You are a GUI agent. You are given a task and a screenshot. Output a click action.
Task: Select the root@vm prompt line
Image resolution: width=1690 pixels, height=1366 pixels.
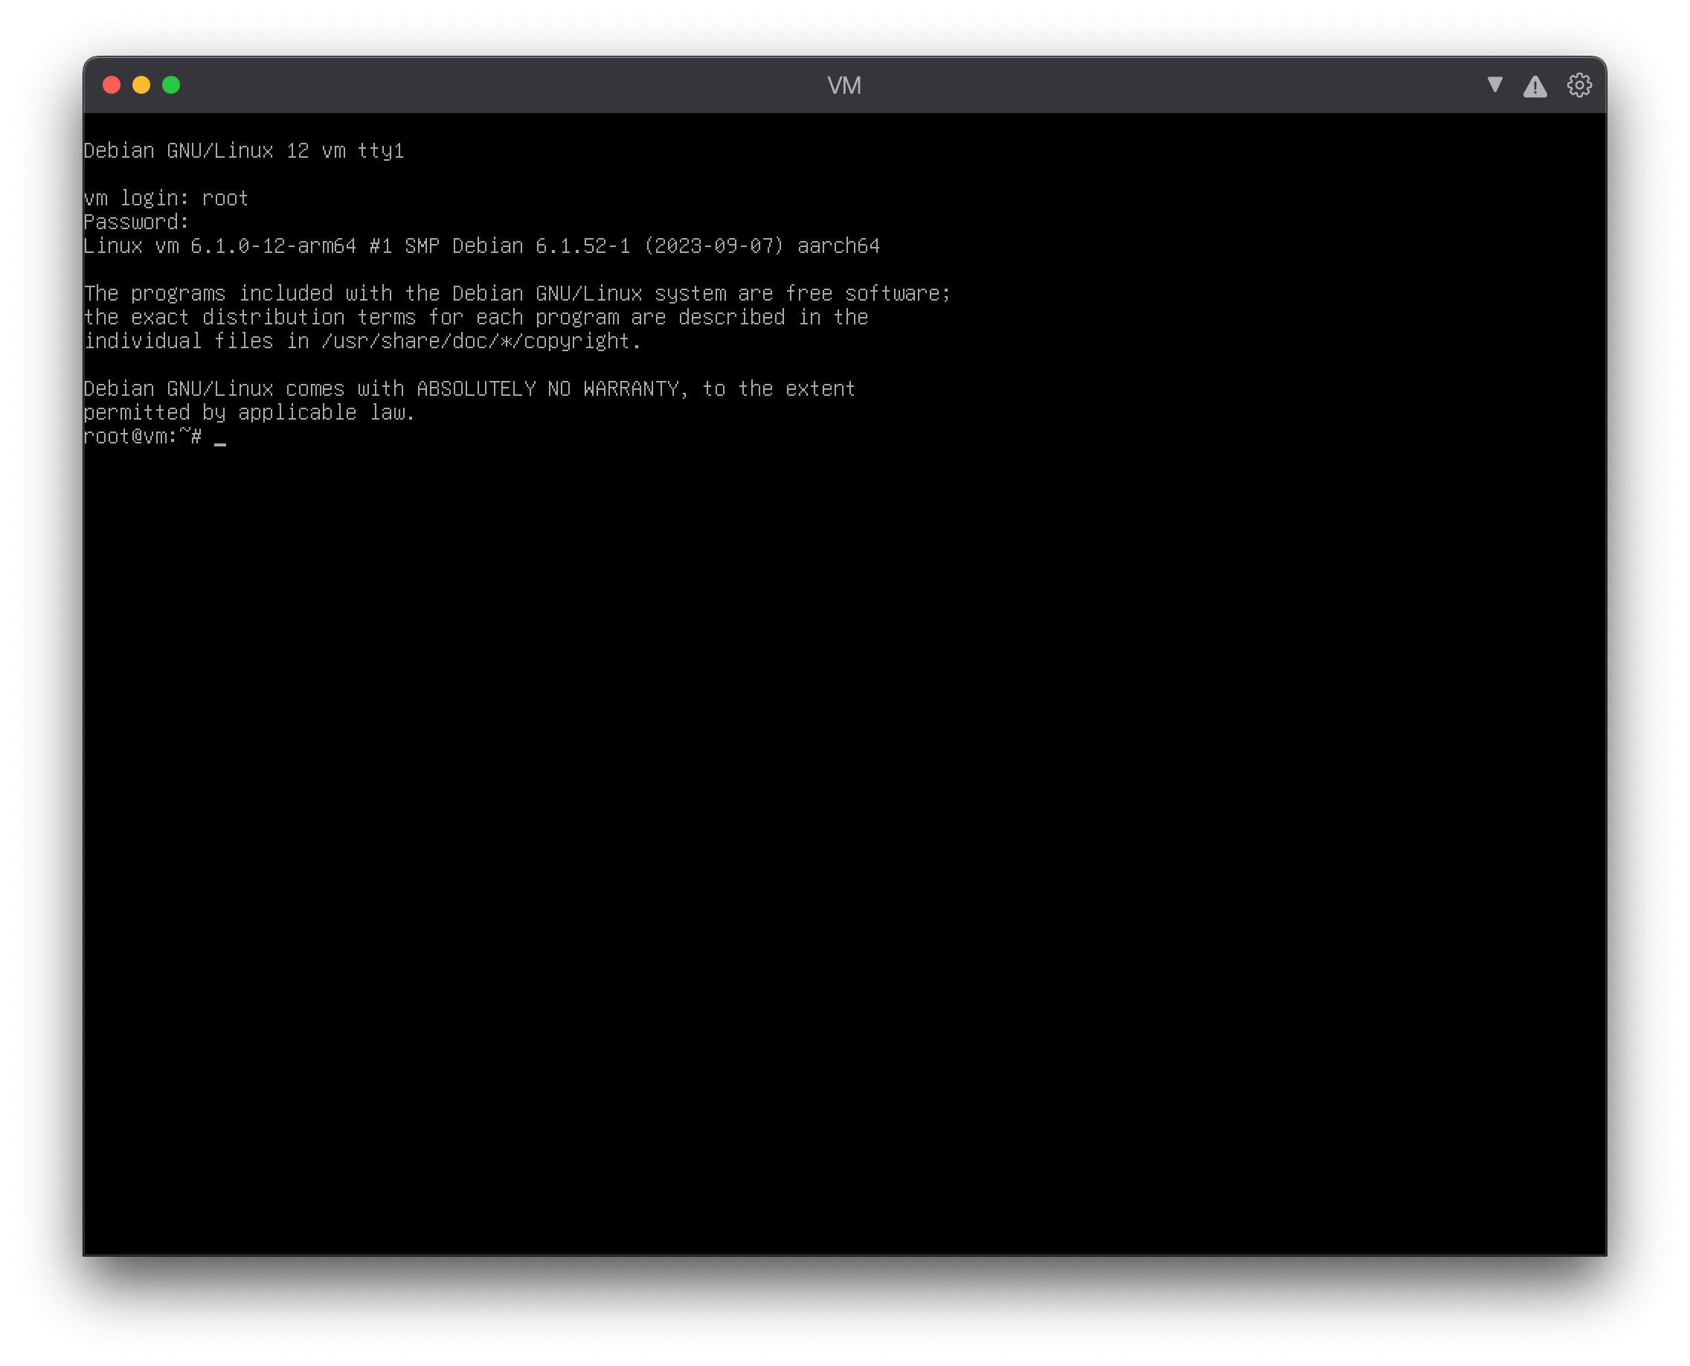(141, 436)
